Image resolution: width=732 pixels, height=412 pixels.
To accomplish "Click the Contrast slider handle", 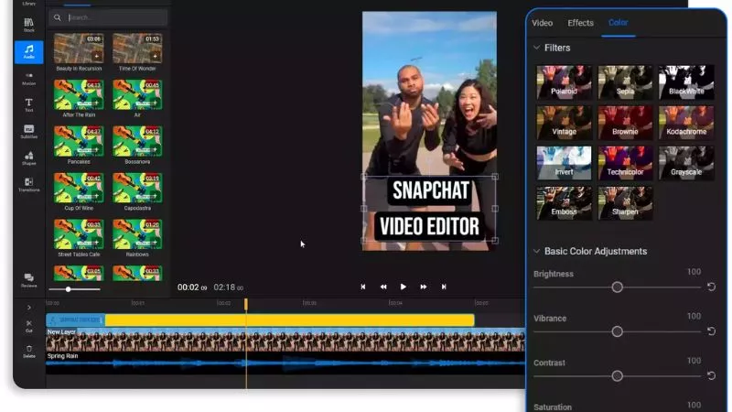I will [617, 376].
